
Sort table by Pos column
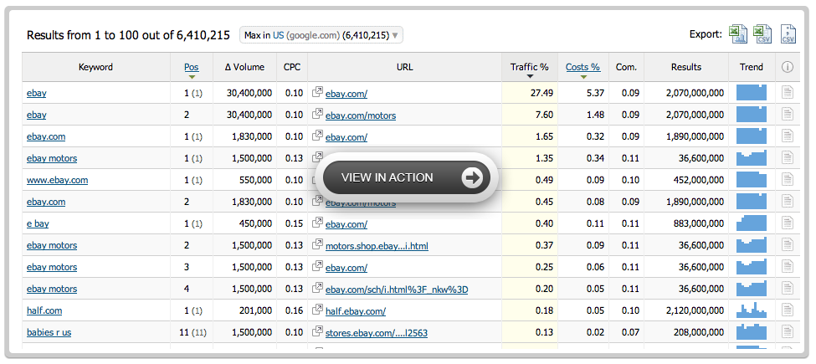[x=192, y=67]
